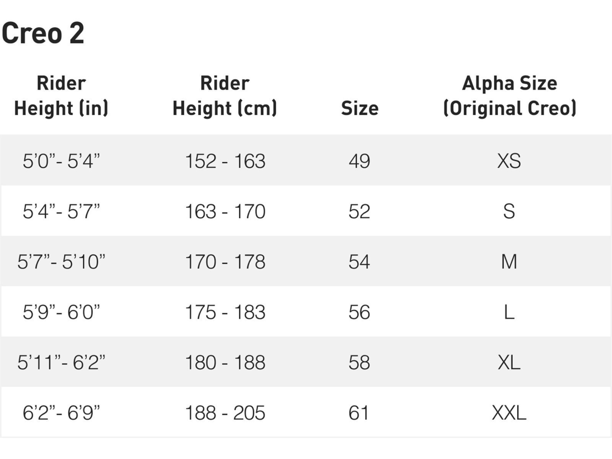Select the 5'7"- 5'10" height cell

tap(61, 262)
